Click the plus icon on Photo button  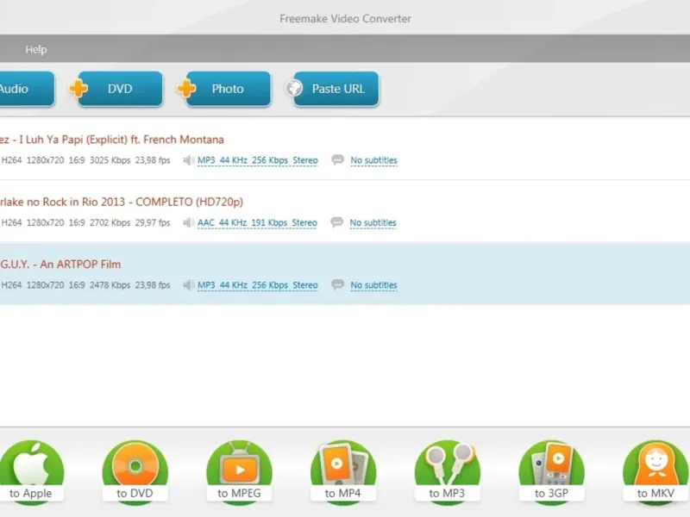(186, 89)
